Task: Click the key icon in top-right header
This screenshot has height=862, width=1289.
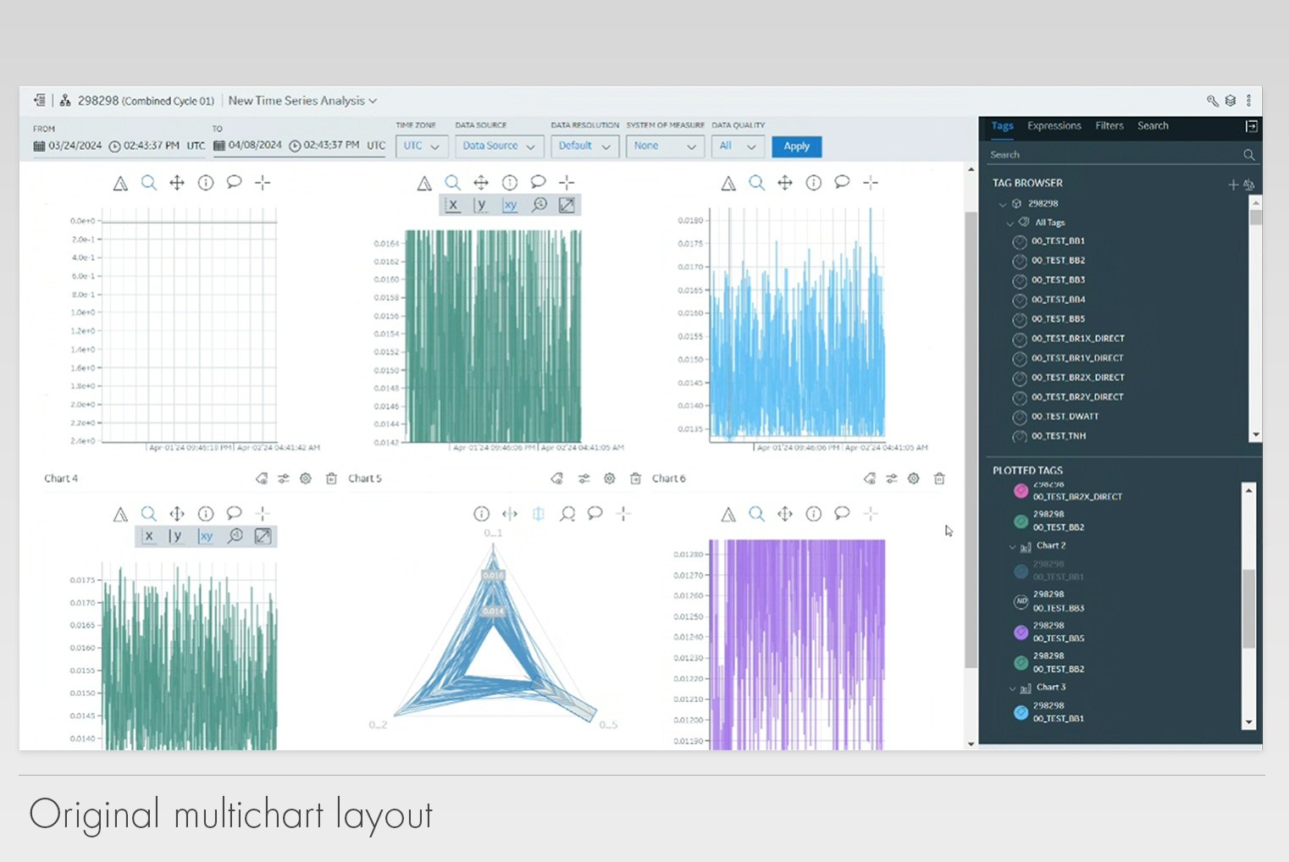Action: click(x=1213, y=101)
